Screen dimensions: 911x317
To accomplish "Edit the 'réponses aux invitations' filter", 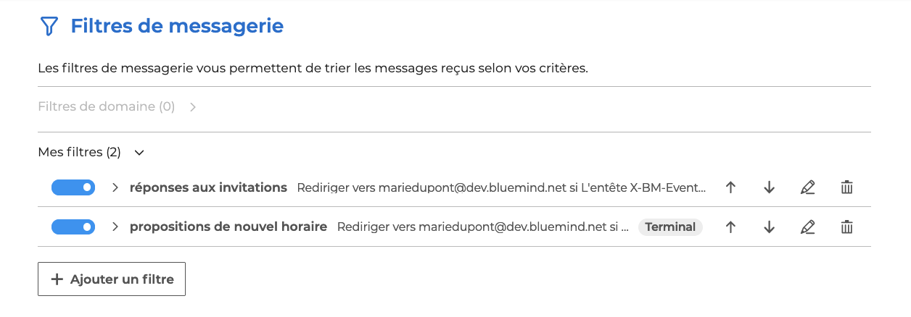I will (807, 187).
